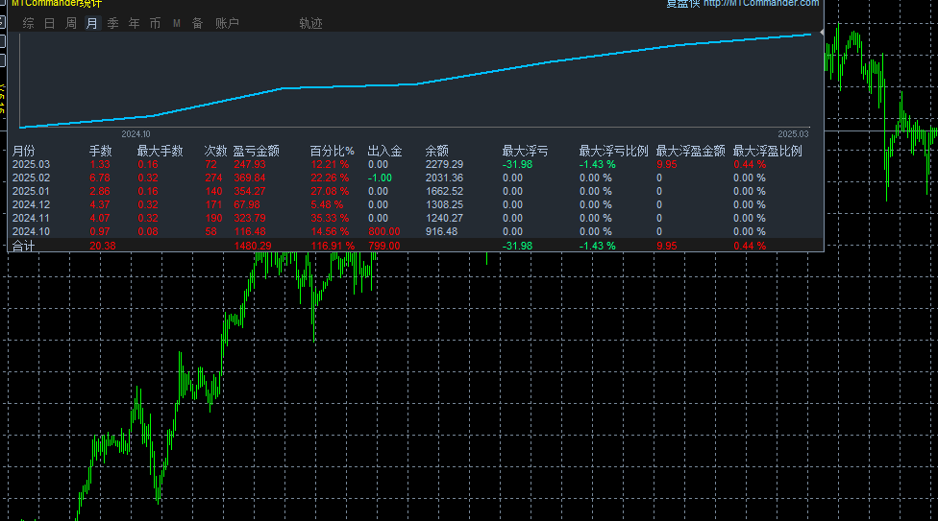This screenshot has width=938, height=521.
Task: Click balance value 916.48
Action: pos(441,232)
